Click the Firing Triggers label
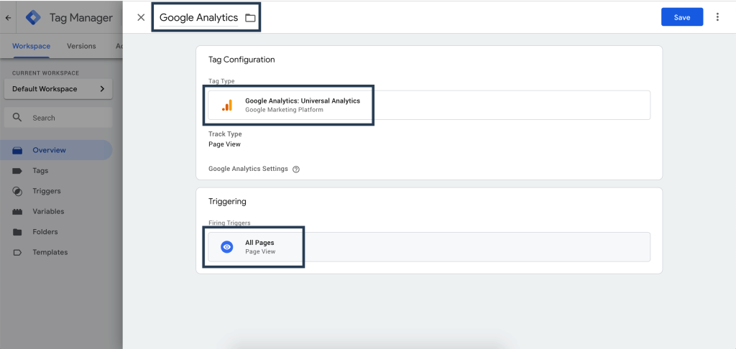Image resolution: width=736 pixels, height=349 pixels. (229, 223)
